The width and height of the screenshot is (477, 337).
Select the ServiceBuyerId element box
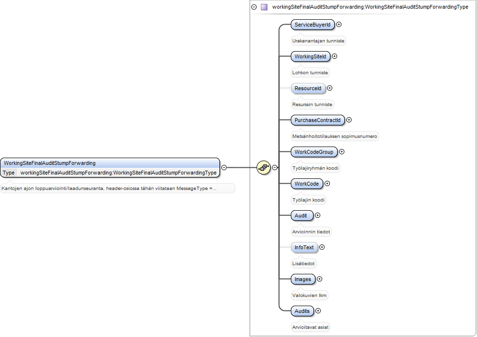313,25
